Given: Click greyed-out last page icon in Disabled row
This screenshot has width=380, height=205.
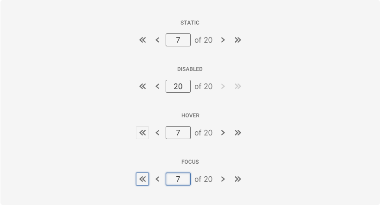Looking at the screenshot, I should pyautogui.click(x=238, y=86).
